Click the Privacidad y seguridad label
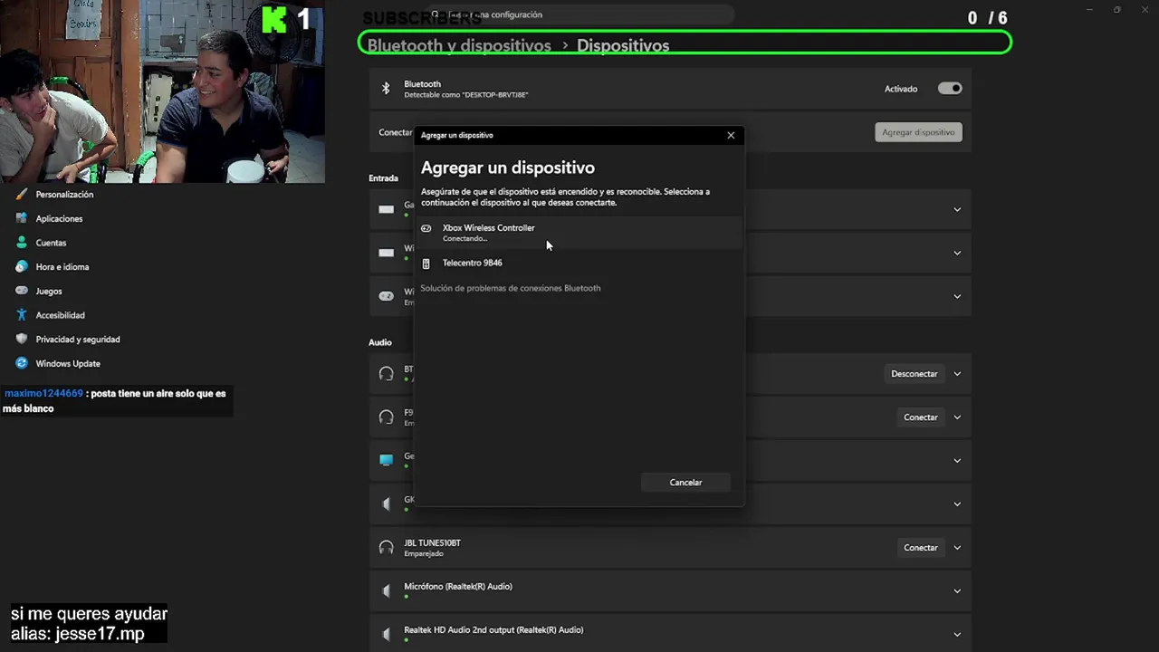This screenshot has height=652, width=1159. pyautogui.click(x=78, y=340)
